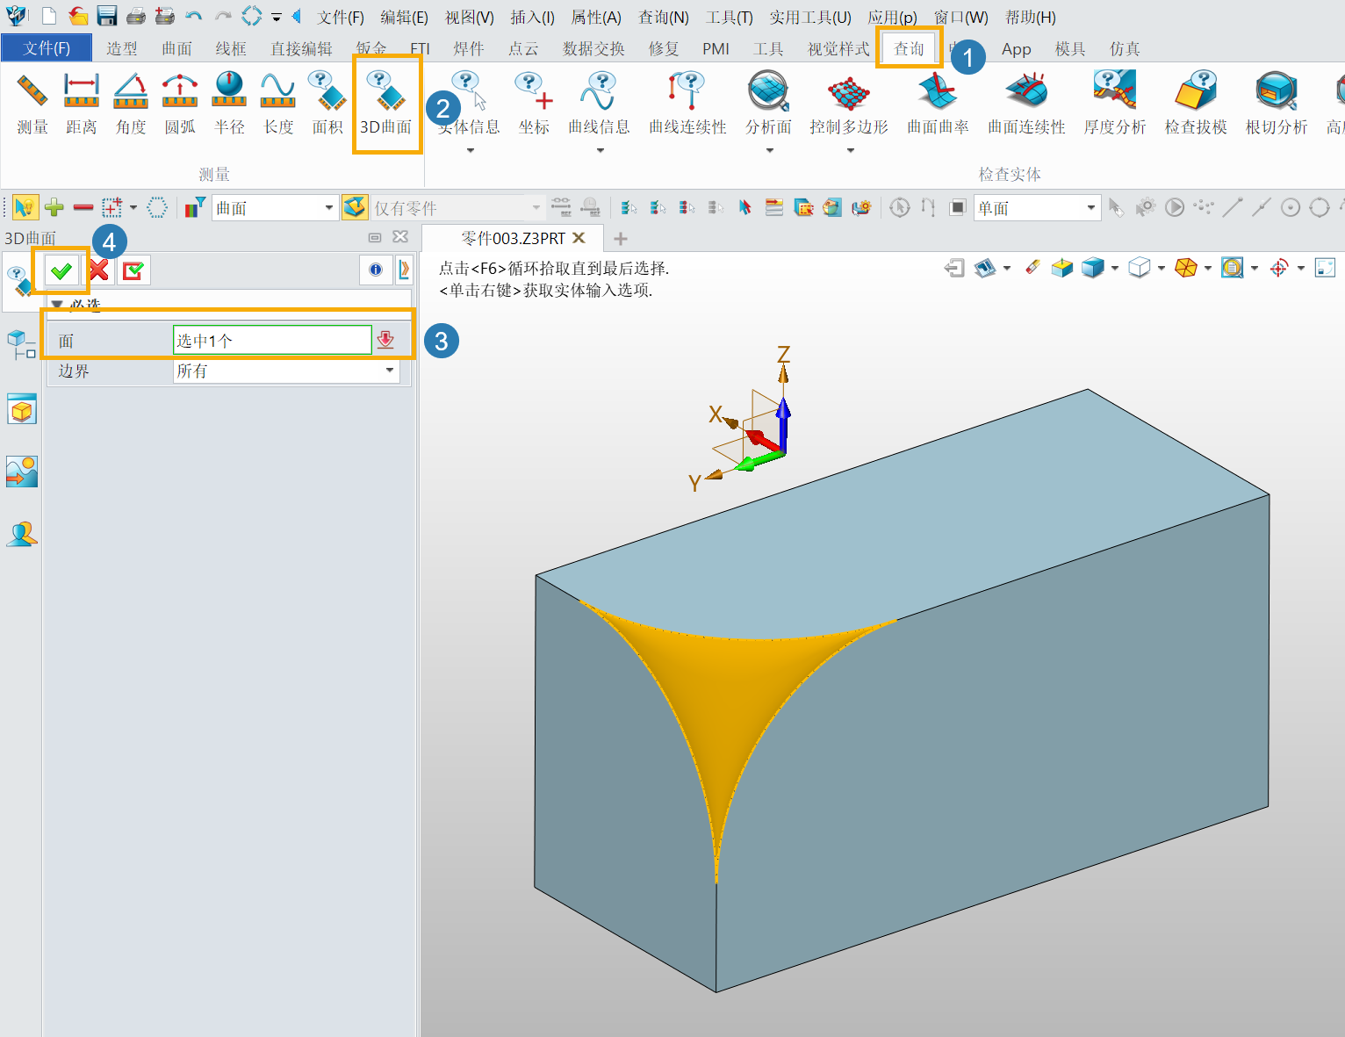
Task: Collapse the 必选 section
Action: 57,304
